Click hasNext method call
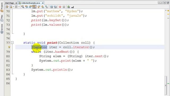Screen dimensions: 170x96 click(62, 52)
